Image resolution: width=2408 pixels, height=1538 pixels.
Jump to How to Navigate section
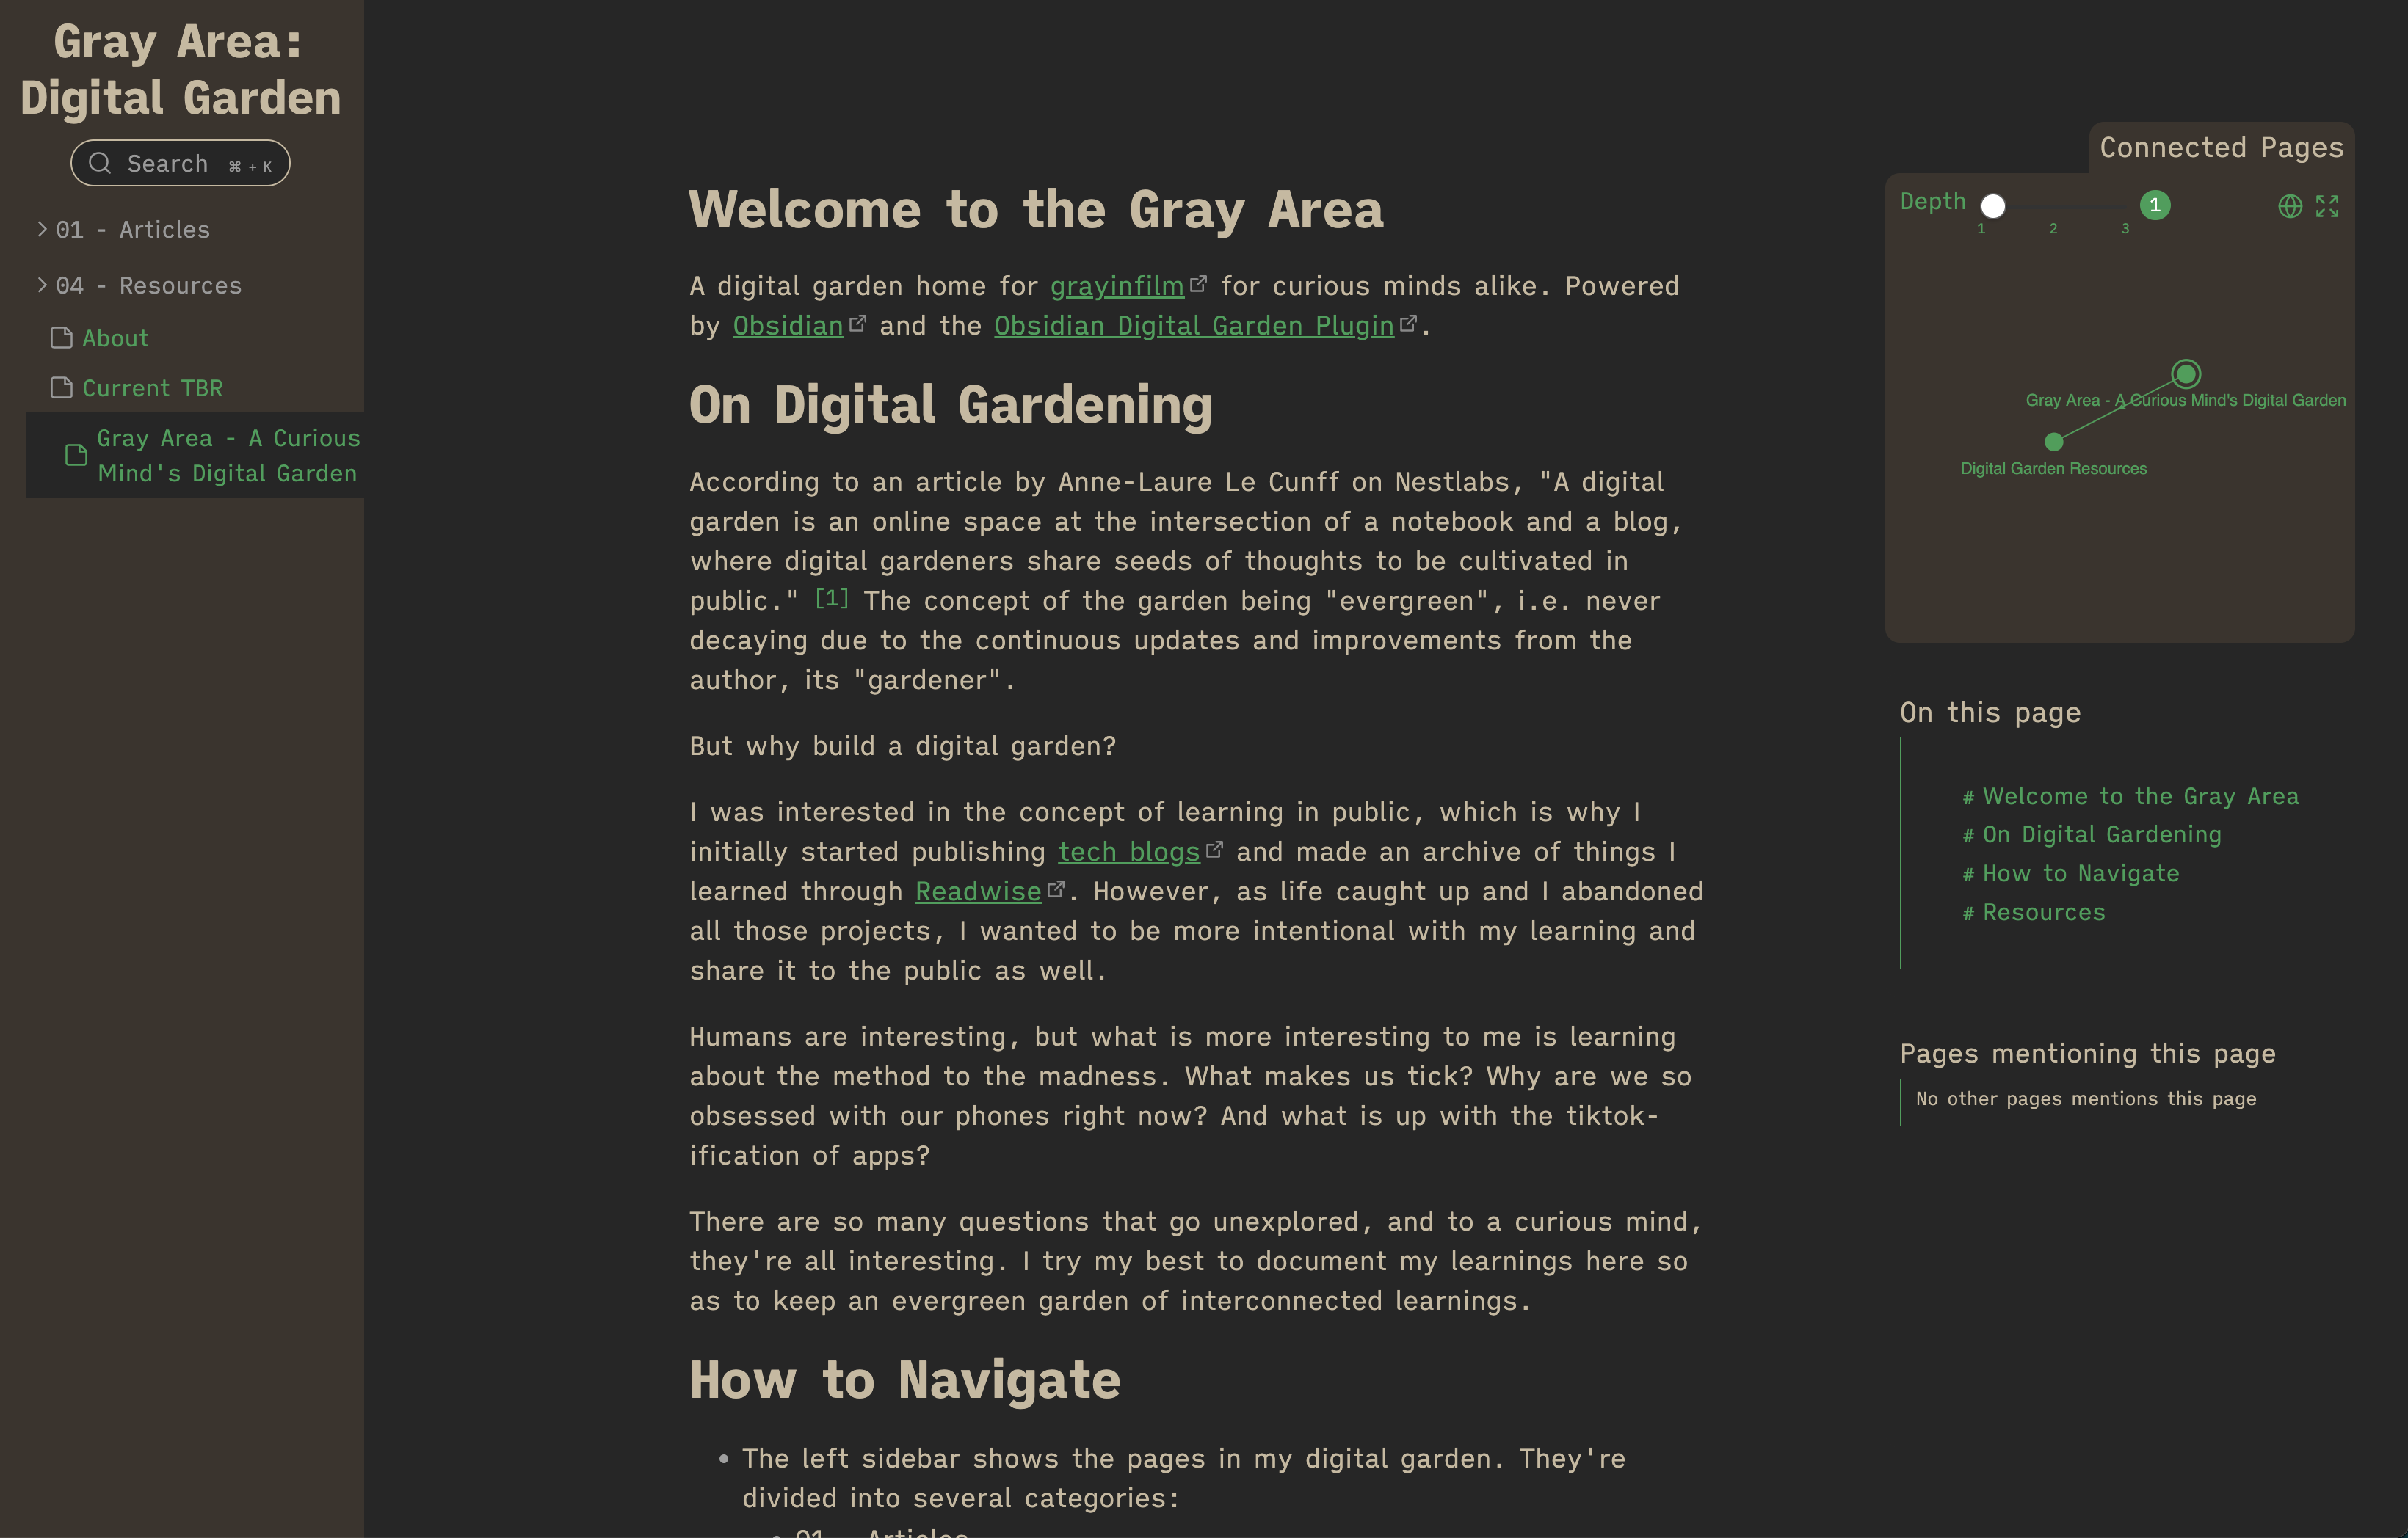[x=2080, y=873]
